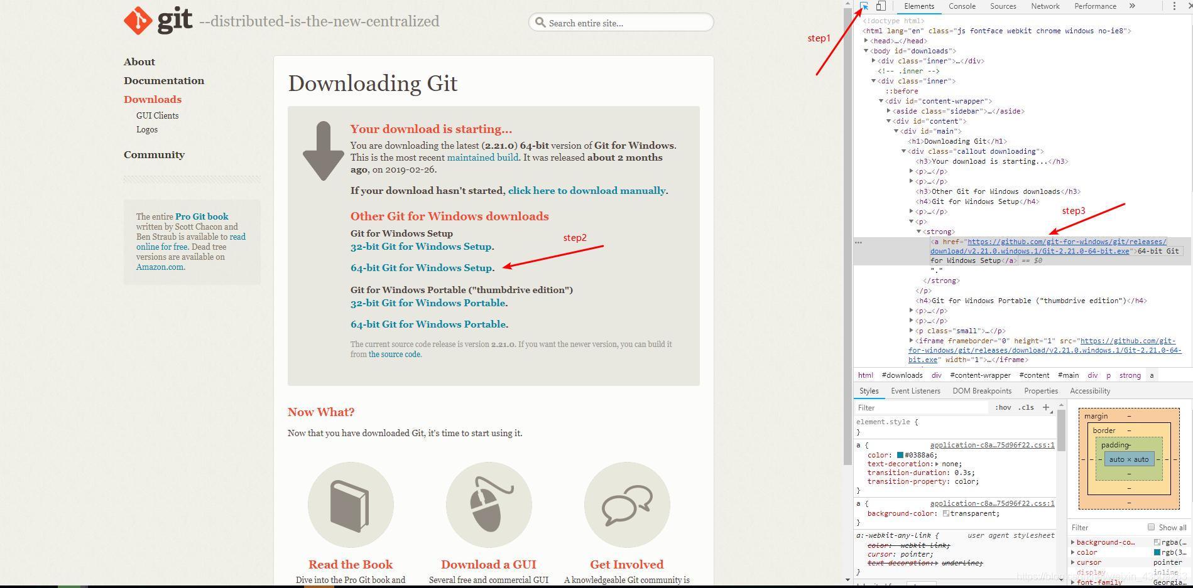Click the 32-bit Git for Windows Portable link
The image size is (1193, 588).
tap(428, 303)
